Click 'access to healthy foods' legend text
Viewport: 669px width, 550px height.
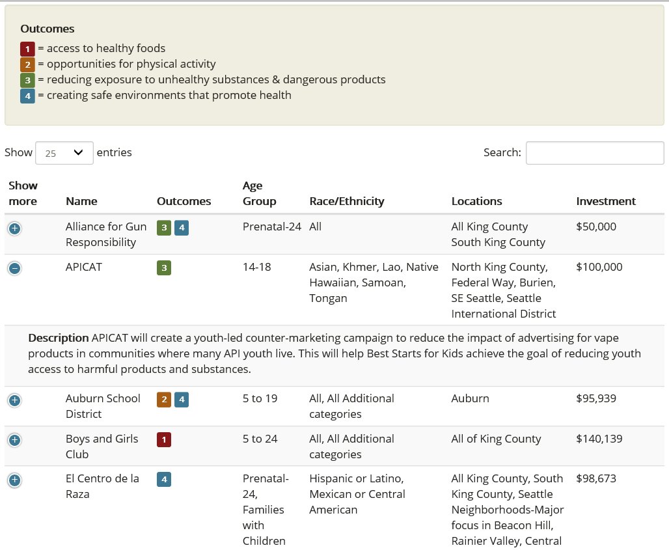pyautogui.click(x=106, y=48)
